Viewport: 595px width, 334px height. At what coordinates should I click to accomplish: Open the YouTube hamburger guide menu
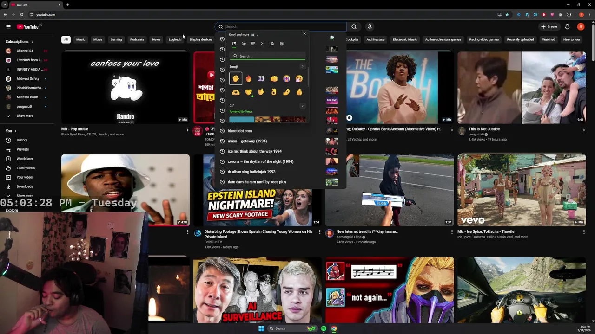tap(8, 26)
